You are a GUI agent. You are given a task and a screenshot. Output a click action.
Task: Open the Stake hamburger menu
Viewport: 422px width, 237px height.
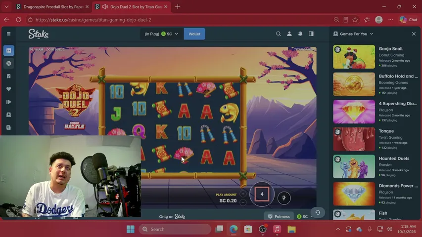[x=8, y=34]
